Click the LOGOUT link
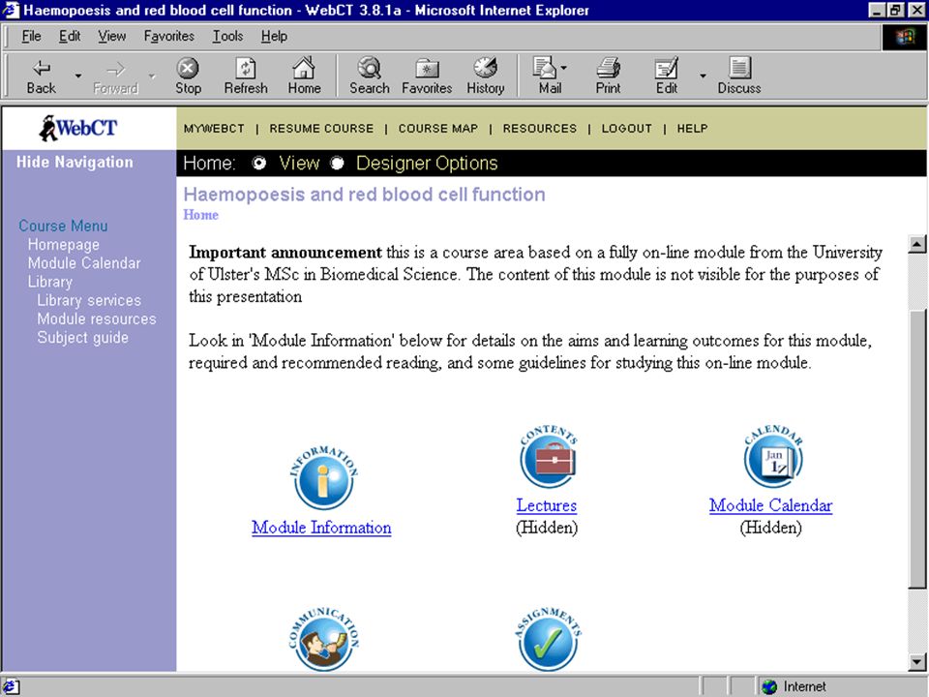This screenshot has height=697, width=929. 627,129
